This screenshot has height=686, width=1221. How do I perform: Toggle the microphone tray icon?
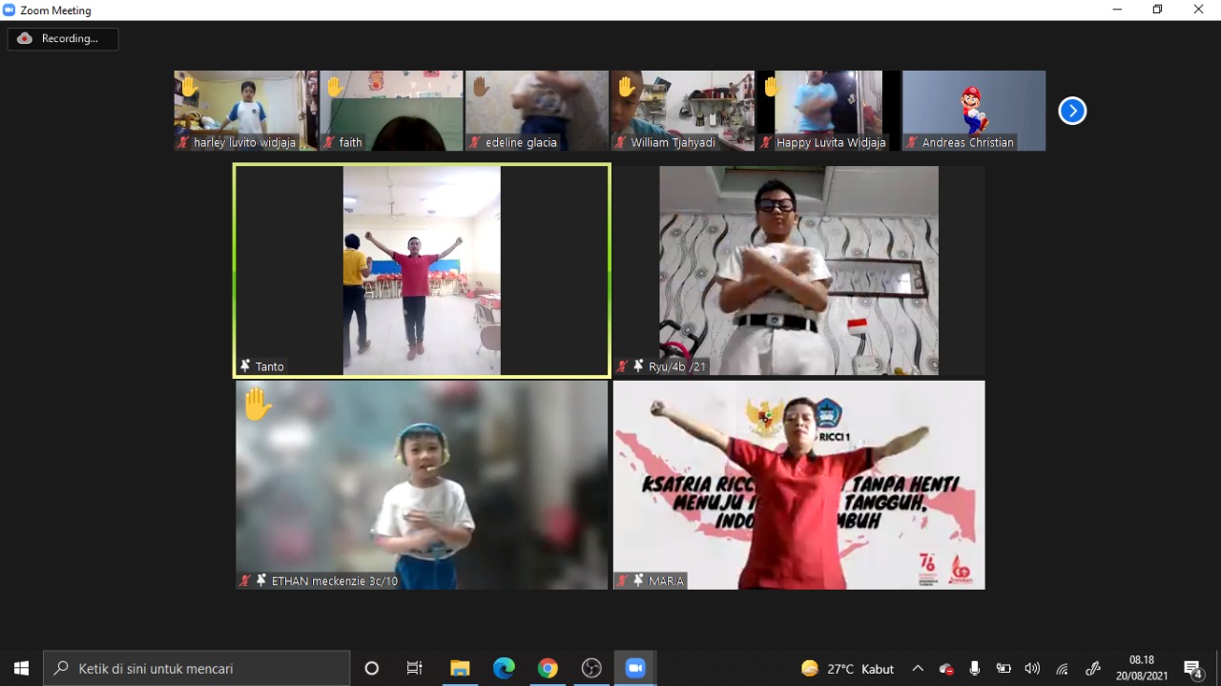[974, 669]
